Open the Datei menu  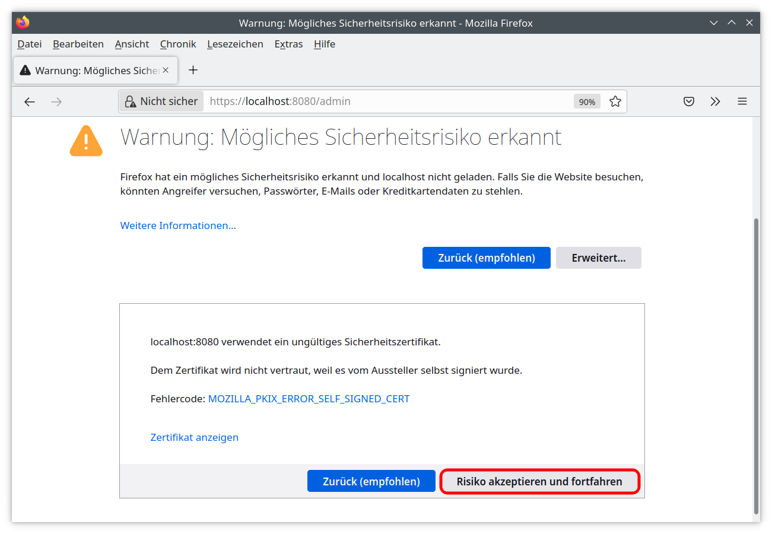[x=30, y=44]
